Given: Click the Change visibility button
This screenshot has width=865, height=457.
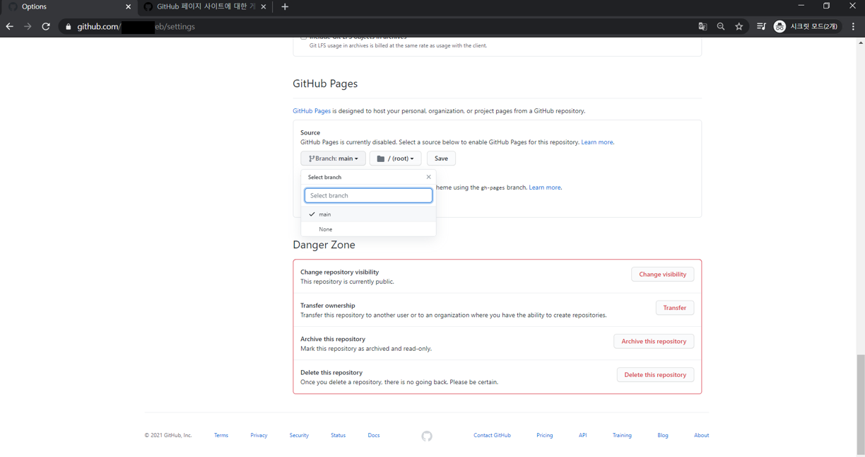Looking at the screenshot, I should pyautogui.click(x=662, y=274).
